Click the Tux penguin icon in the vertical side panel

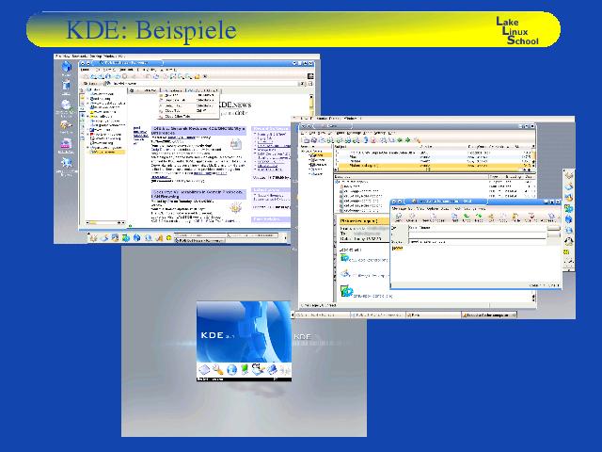click(x=568, y=241)
